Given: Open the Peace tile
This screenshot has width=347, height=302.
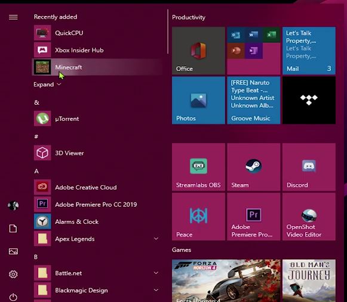Looking at the screenshot, I should pos(198,217).
